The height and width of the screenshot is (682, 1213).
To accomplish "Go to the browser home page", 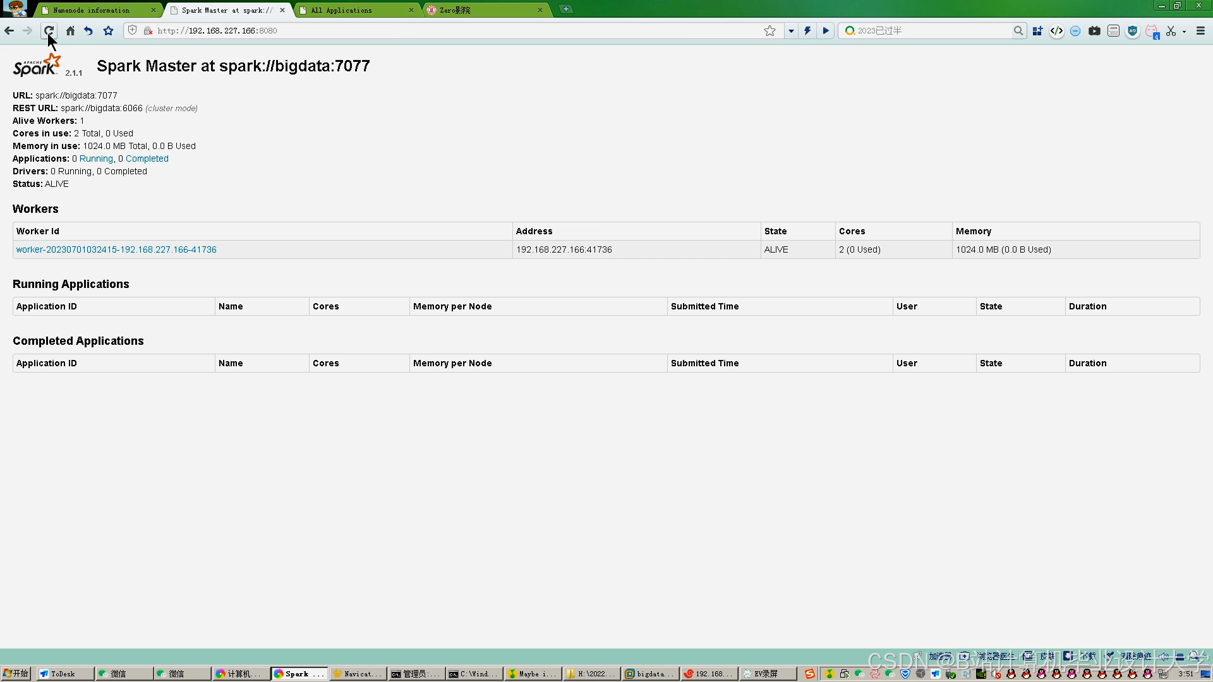I will 70,31.
